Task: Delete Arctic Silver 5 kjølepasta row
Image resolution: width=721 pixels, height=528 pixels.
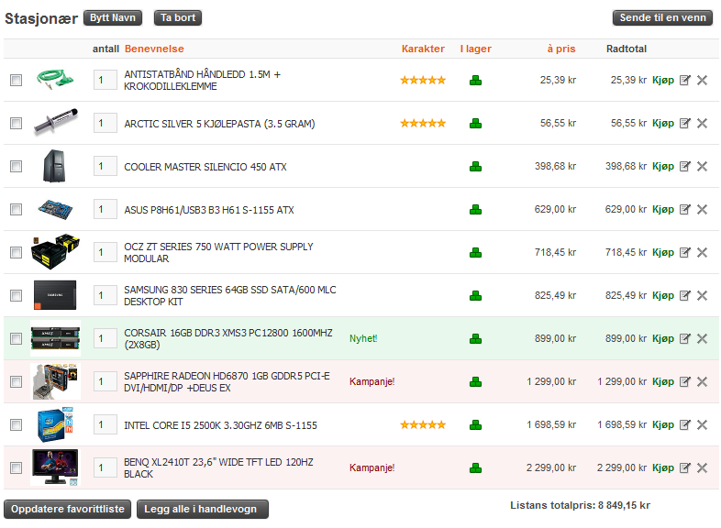Action: (702, 123)
